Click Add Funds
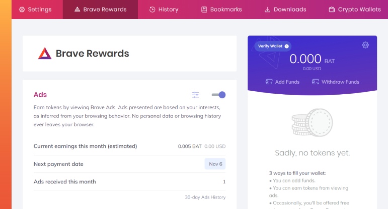Viewport: 388px width, 209px height. pos(282,82)
